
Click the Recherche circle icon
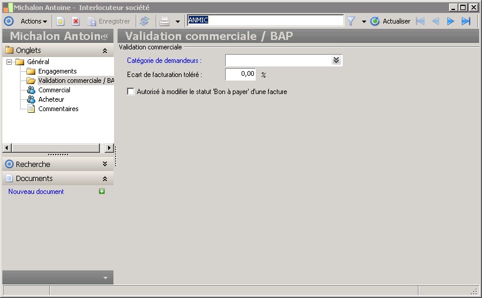pos(9,164)
